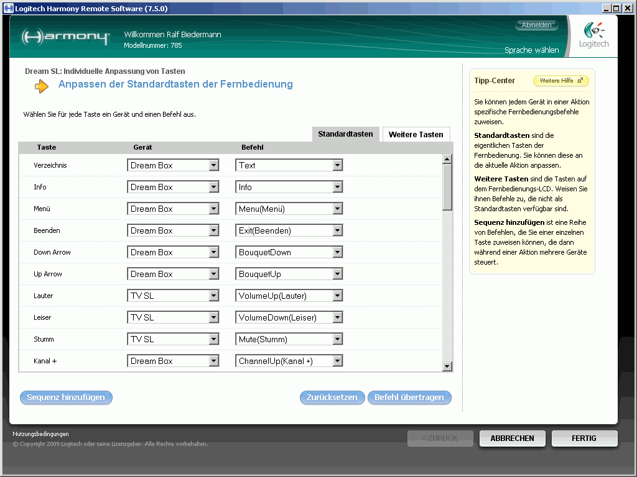Click the title bar application icon
Screen dimensions: 637x477
tap(7, 9)
